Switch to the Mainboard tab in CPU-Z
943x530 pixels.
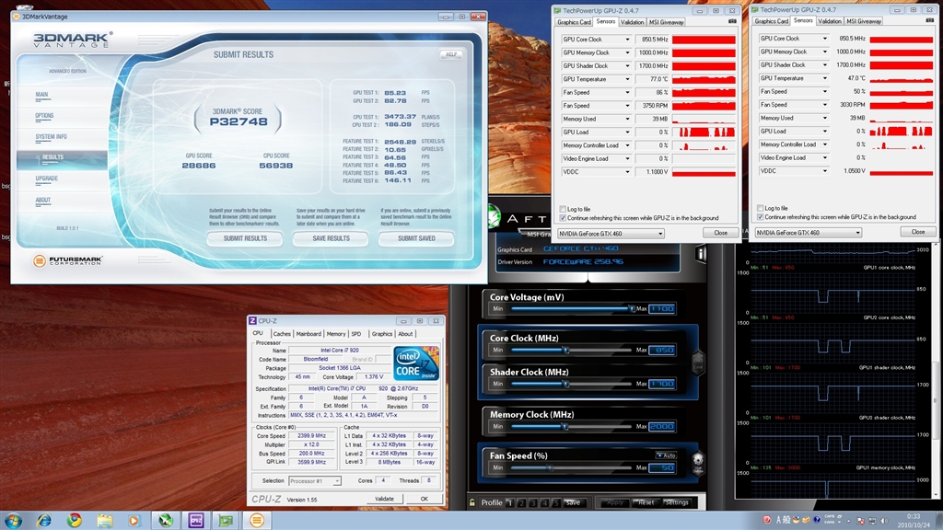[x=309, y=334]
